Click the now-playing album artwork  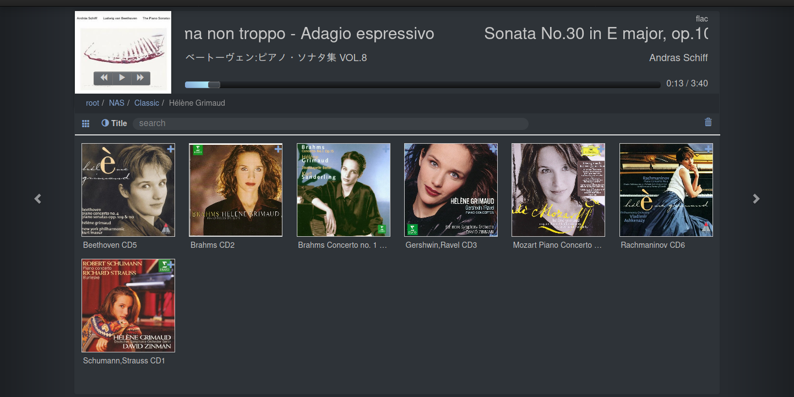[x=123, y=52]
